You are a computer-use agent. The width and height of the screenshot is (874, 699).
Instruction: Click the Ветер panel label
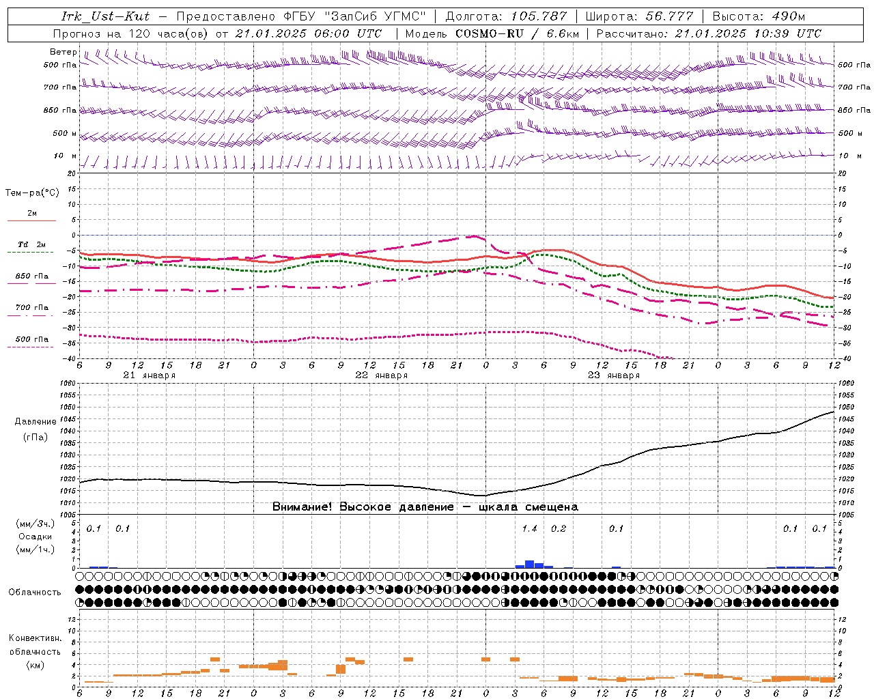pos(63,52)
